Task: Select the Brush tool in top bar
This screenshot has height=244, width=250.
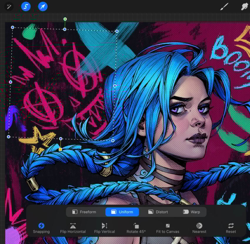Action: 224,6
